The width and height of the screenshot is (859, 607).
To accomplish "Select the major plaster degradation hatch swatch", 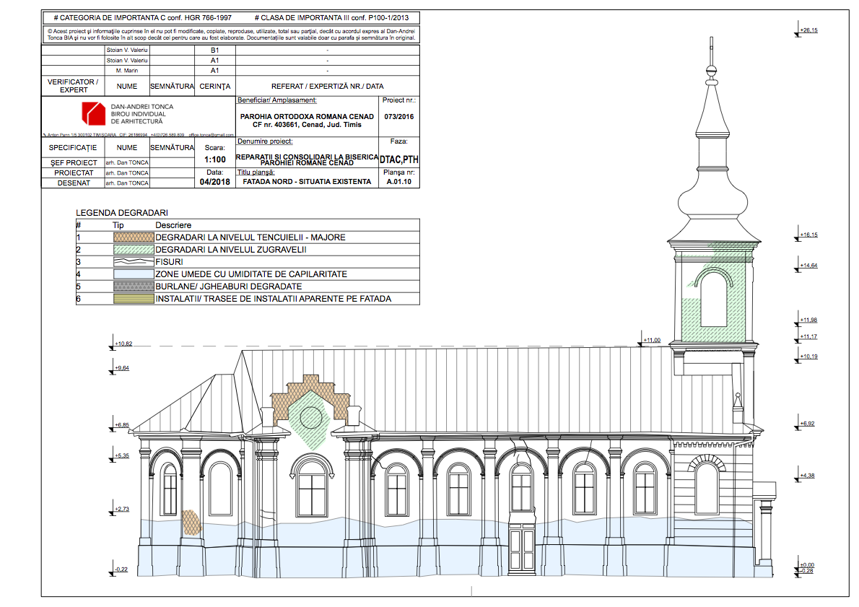I will (133, 237).
